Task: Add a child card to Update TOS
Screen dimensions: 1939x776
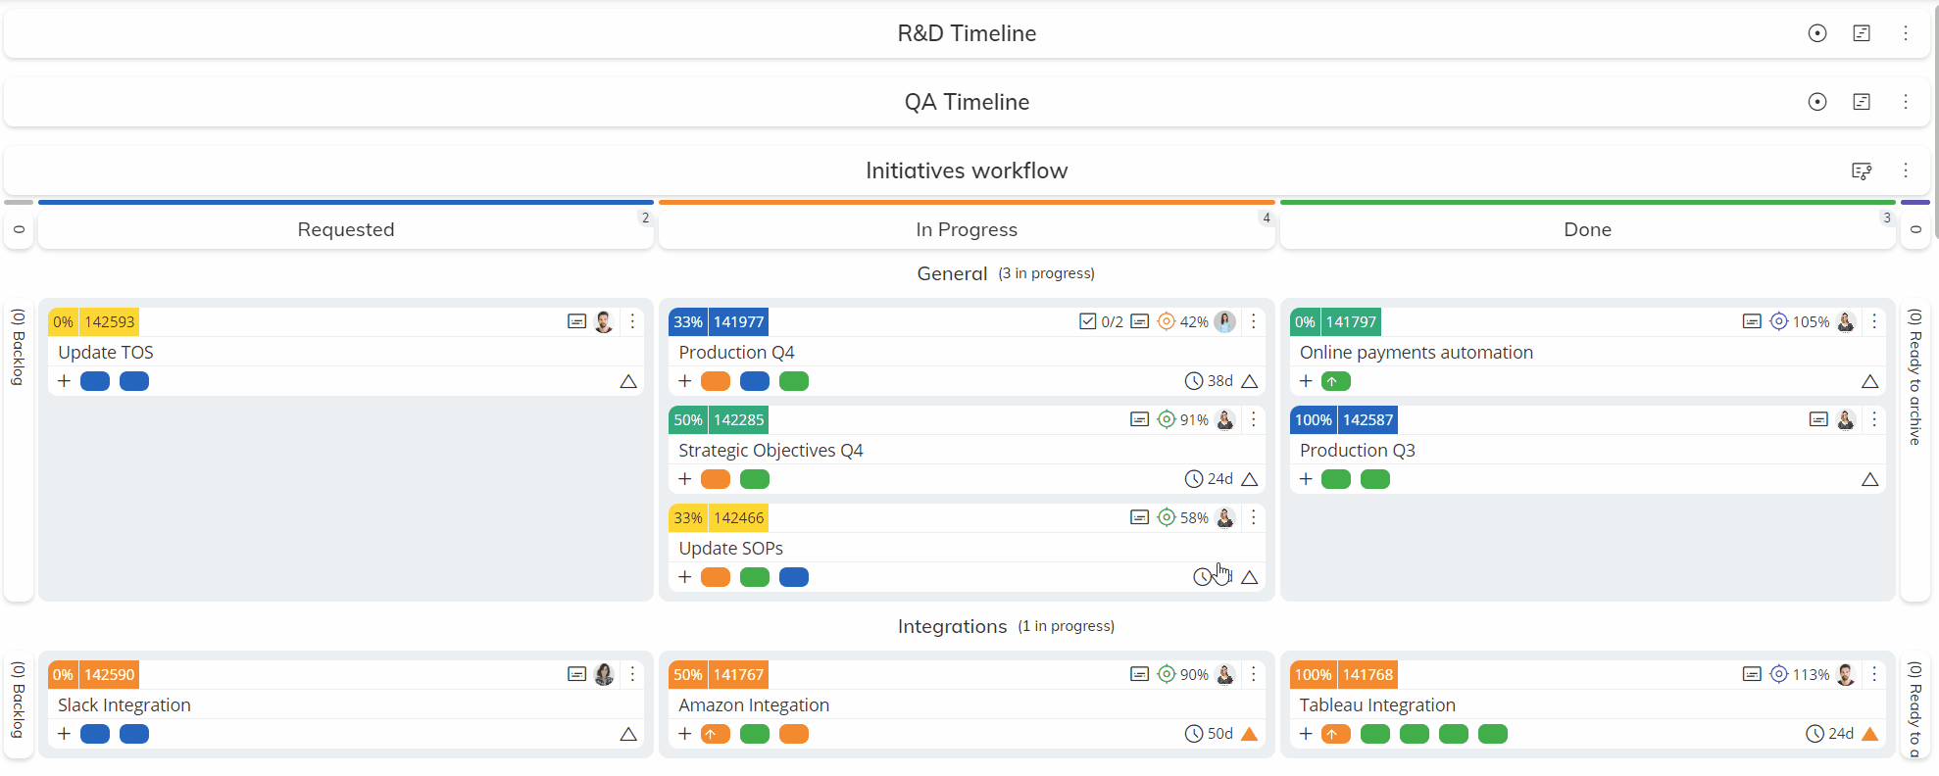Action: tap(64, 381)
